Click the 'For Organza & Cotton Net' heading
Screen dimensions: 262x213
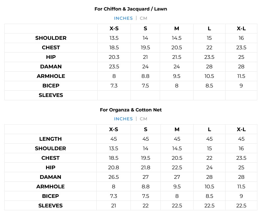[131, 110]
